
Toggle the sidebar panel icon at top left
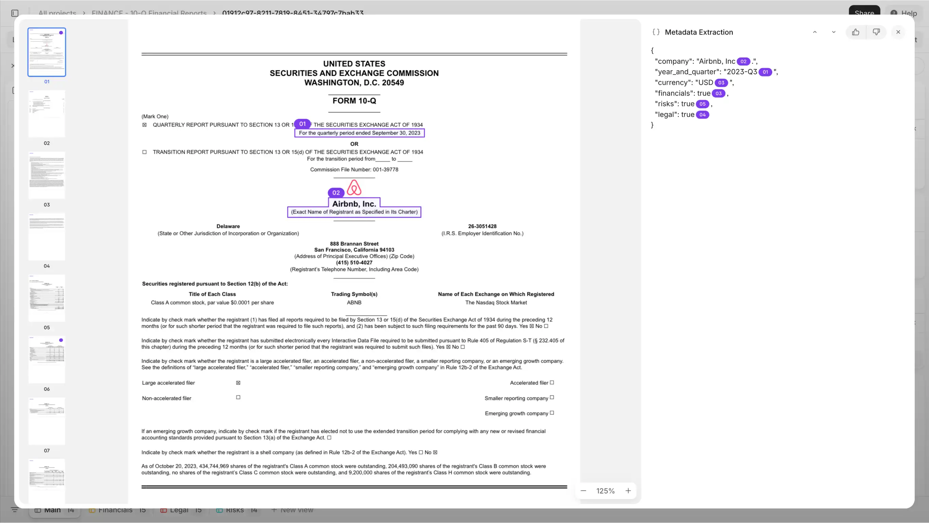coord(15,13)
